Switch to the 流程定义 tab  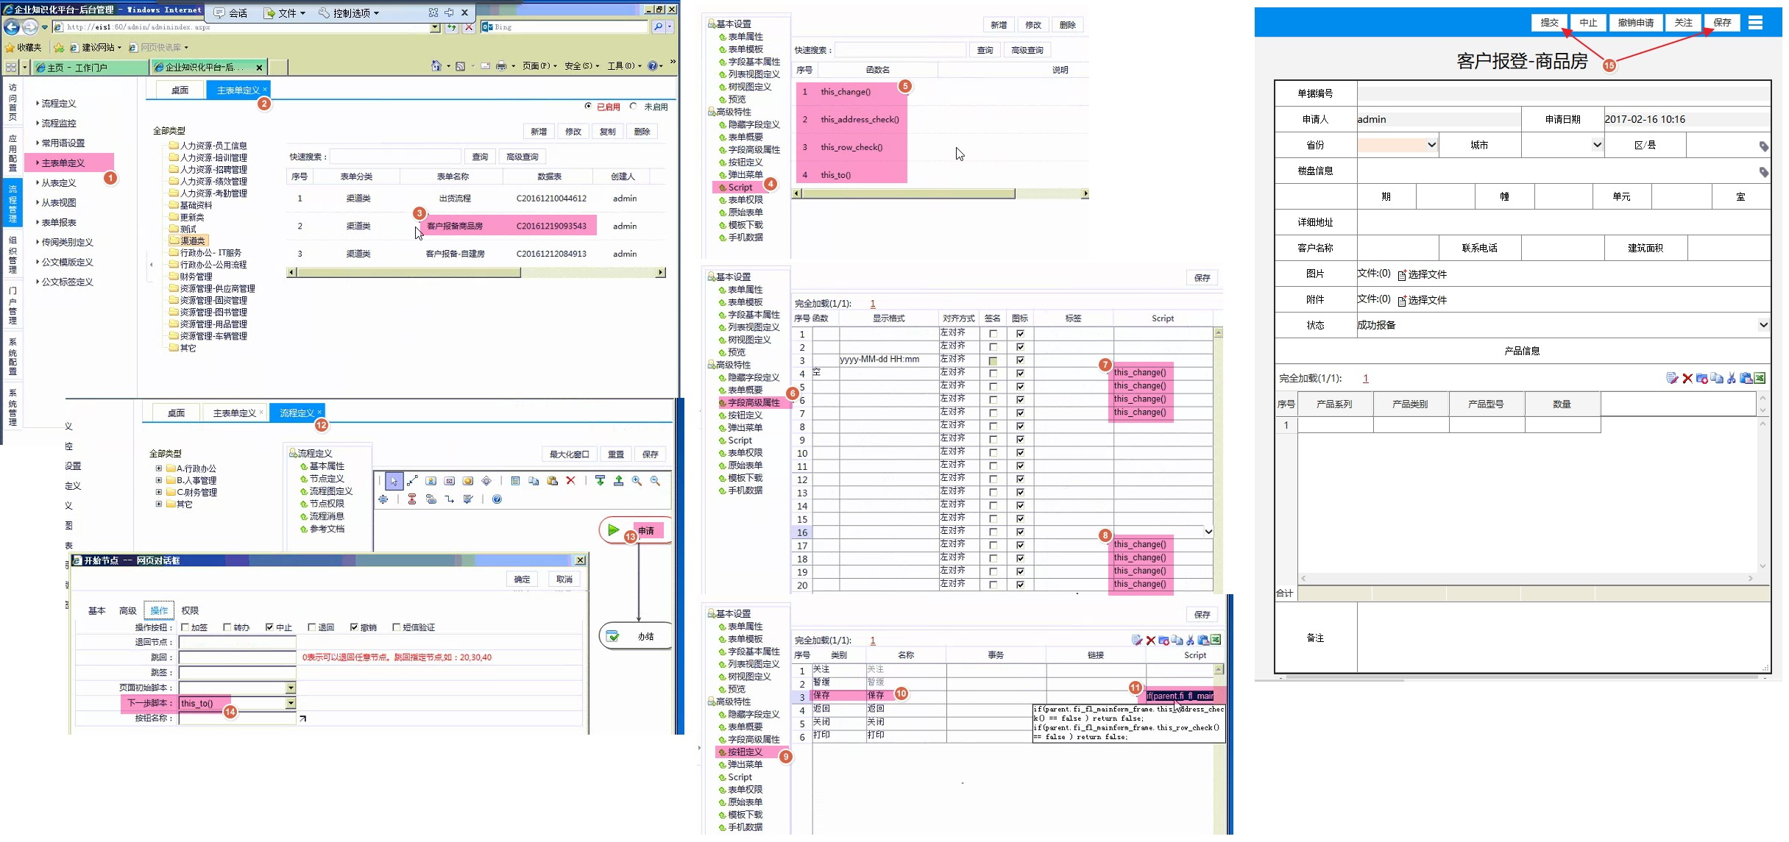[x=297, y=413]
